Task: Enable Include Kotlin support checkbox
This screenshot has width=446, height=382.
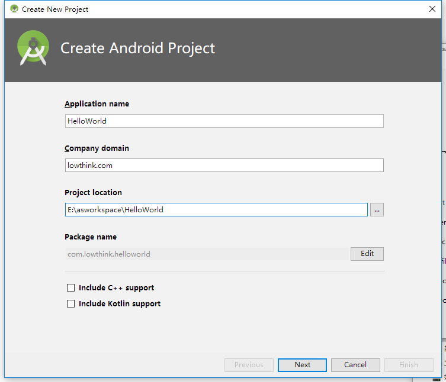Action: [71, 304]
